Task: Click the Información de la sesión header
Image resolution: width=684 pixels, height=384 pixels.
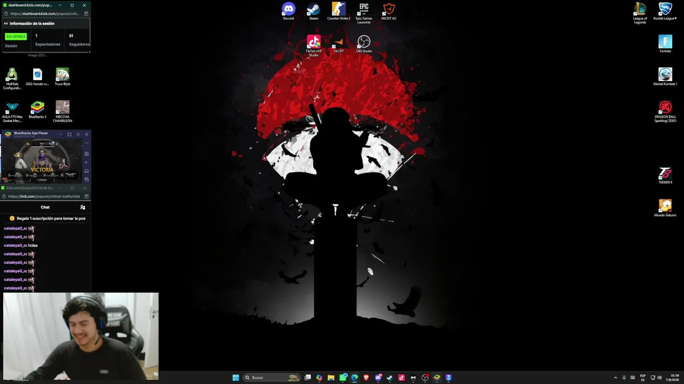Action: coord(32,23)
